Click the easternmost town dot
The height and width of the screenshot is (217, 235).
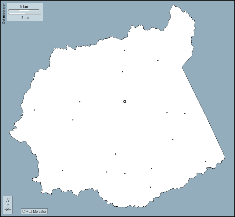click(x=205, y=162)
